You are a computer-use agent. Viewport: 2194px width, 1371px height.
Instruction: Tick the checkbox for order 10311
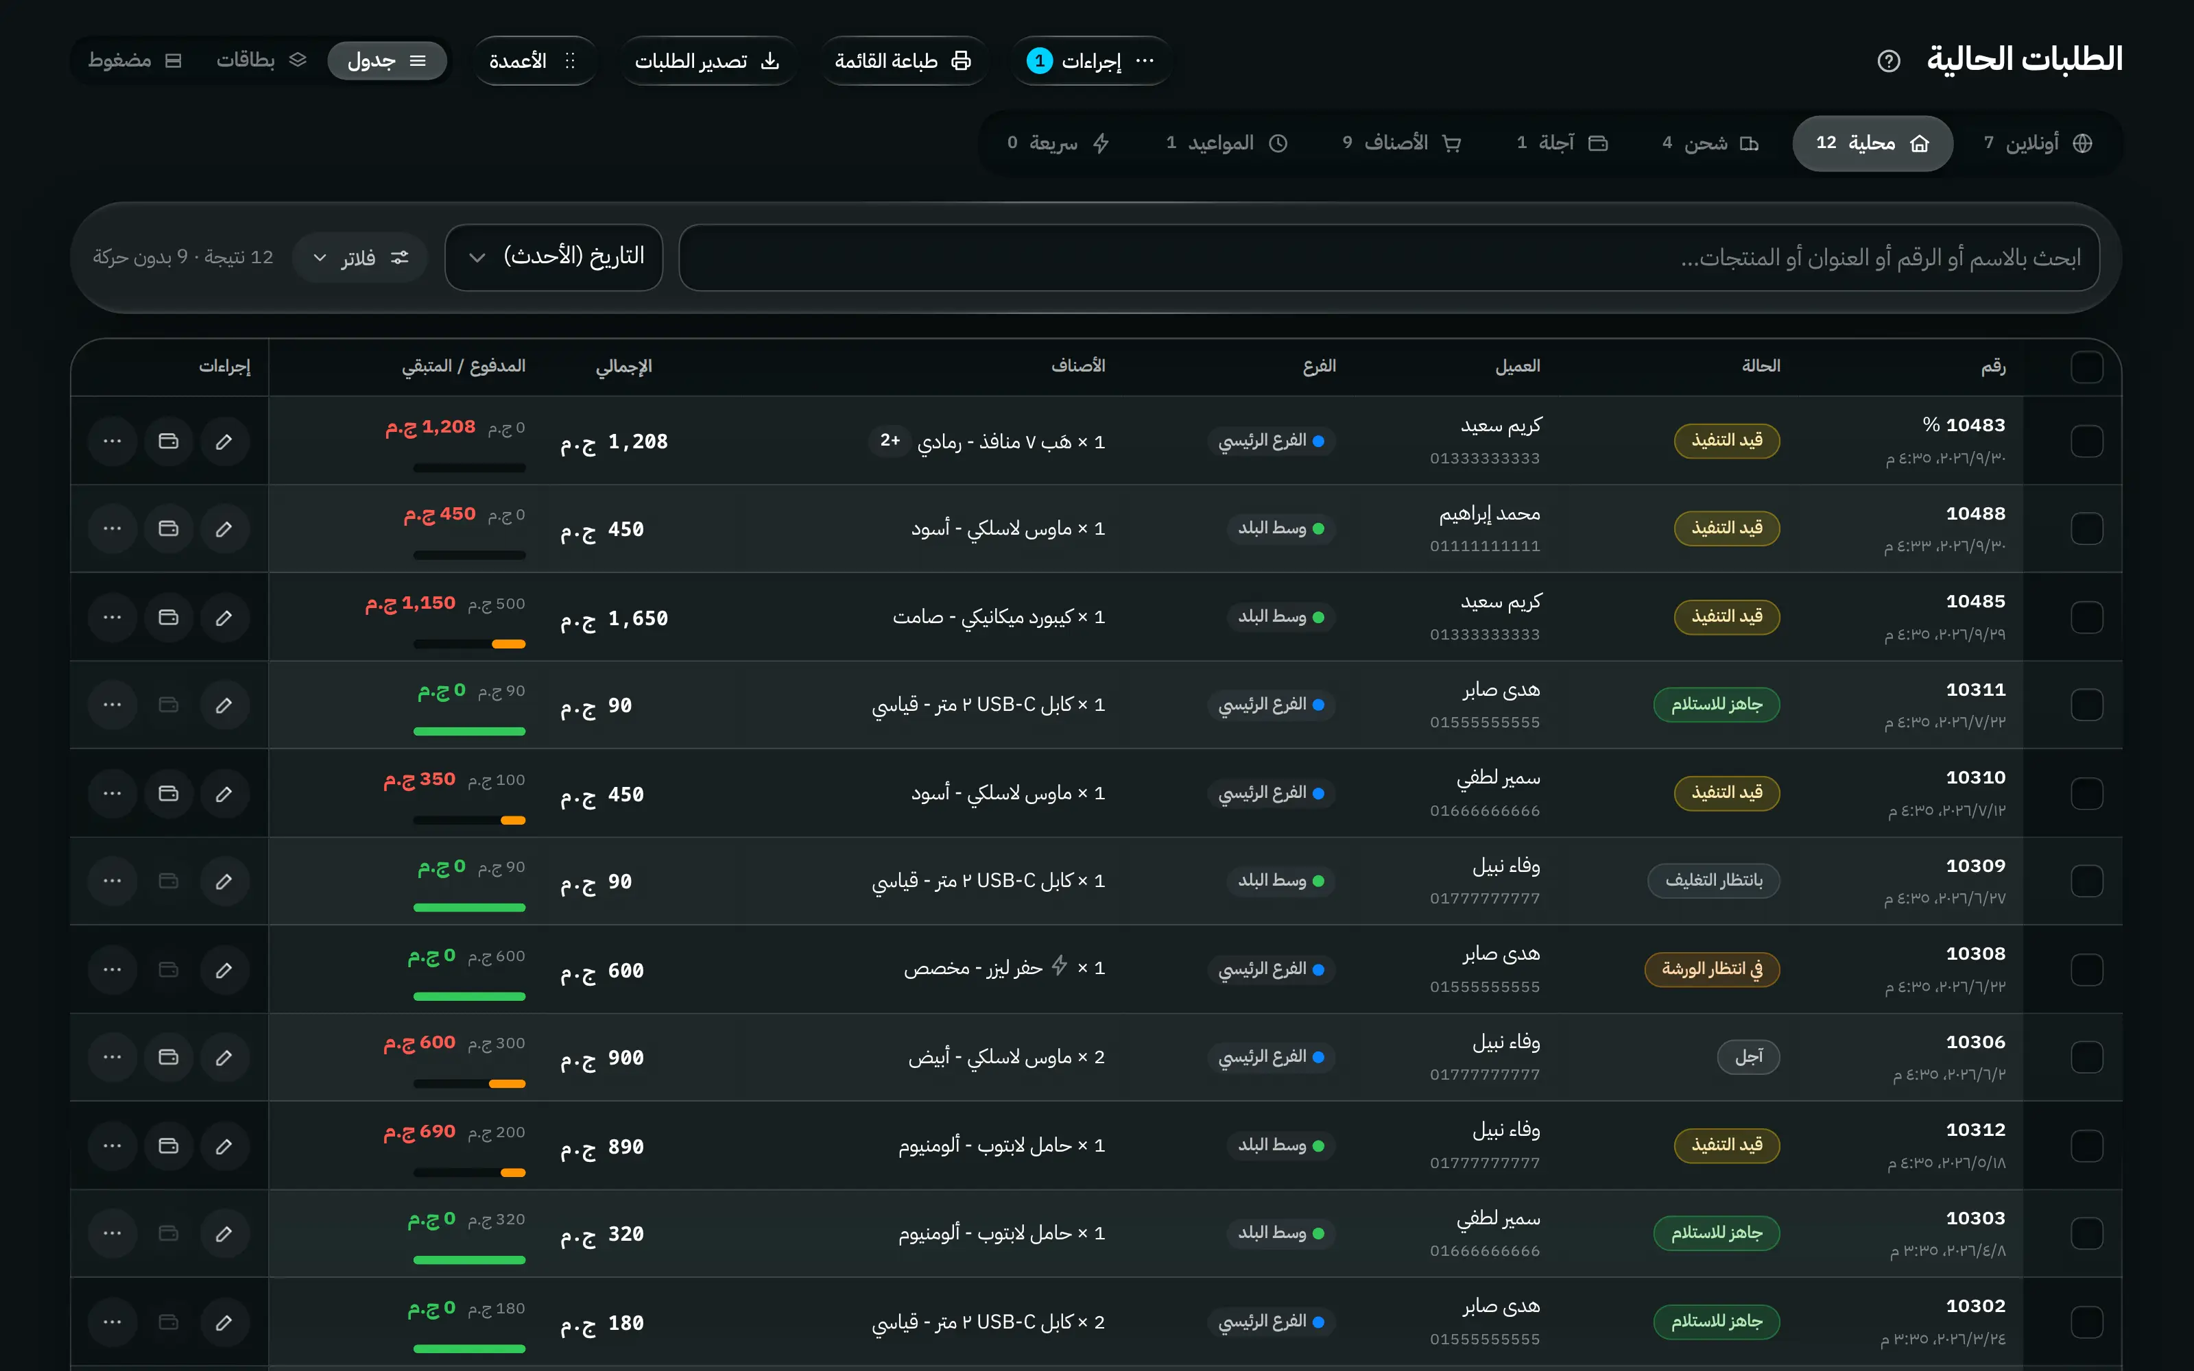pyautogui.click(x=2087, y=705)
